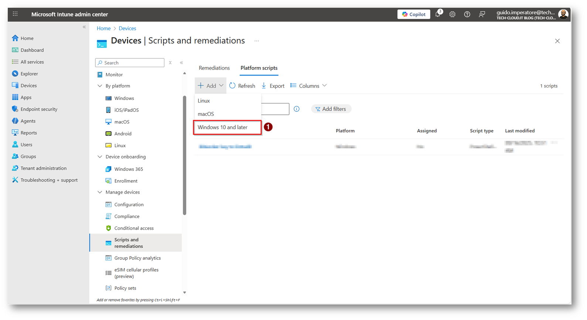
Task: Collapse the Manage devices section
Action: [x=100, y=192]
